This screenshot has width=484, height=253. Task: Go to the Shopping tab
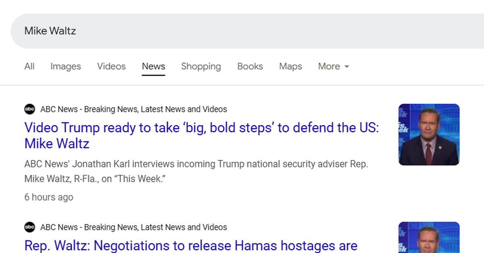click(201, 66)
